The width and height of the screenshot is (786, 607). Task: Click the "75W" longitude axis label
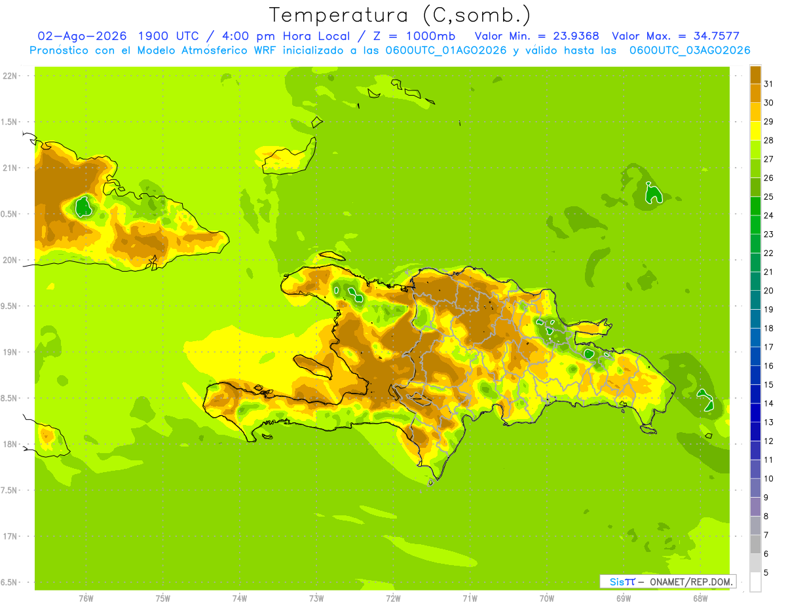click(x=163, y=598)
